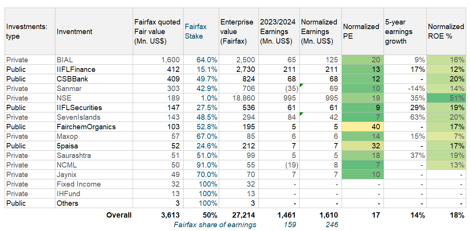This screenshot has width=470, height=231.
Task: Click the 'Inventment' column header
Action: click(x=94, y=31)
